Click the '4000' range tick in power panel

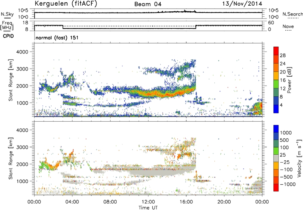22,52
